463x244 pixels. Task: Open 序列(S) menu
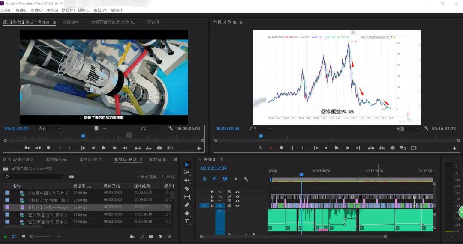52,10
